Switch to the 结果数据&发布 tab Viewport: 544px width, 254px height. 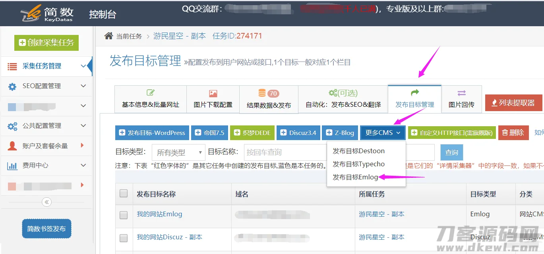(x=269, y=100)
